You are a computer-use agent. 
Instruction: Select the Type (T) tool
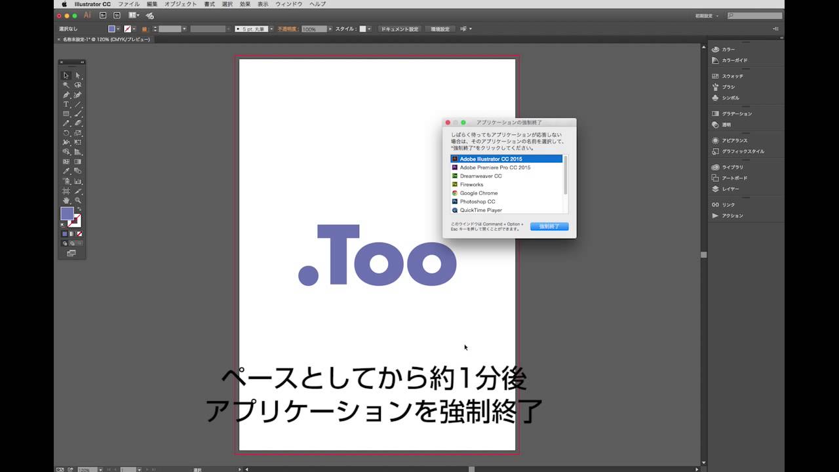(66, 104)
